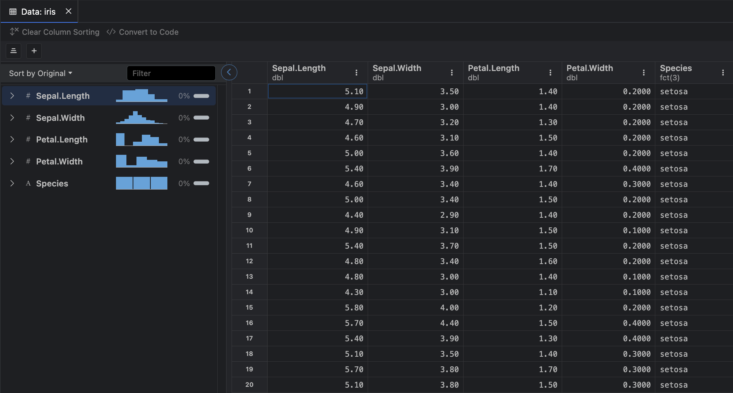The image size is (733, 393).
Task: Click the column Filter text field
Action: pyautogui.click(x=171, y=73)
